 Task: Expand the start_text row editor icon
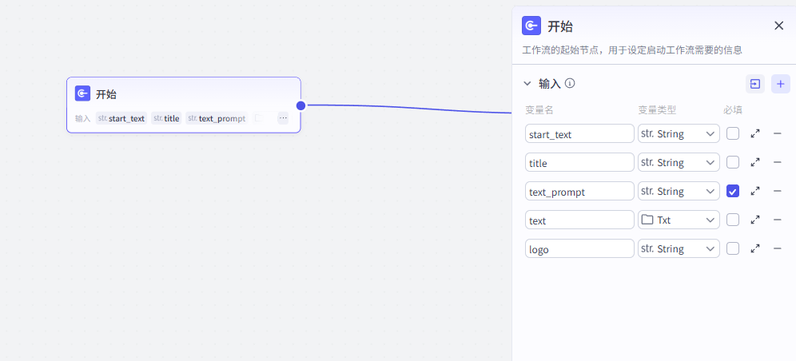pos(755,134)
